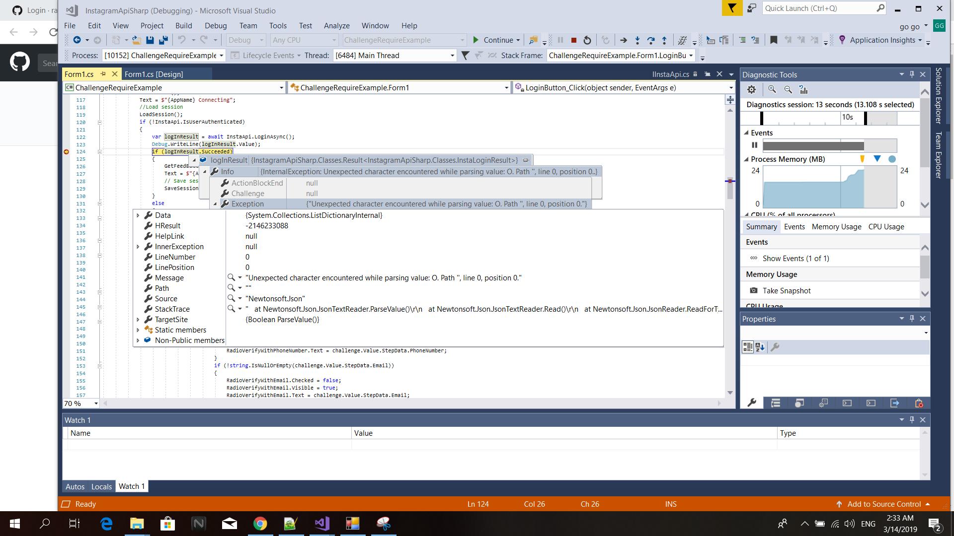Open Diagnostic Tools settings gear
This screenshot has height=536, width=954.
[x=751, y=89]
